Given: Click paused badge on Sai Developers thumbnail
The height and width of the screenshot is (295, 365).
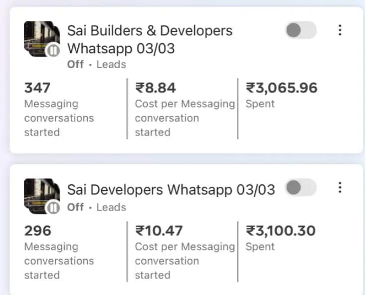Looking at the screenshot, I should tap(53, 208).
